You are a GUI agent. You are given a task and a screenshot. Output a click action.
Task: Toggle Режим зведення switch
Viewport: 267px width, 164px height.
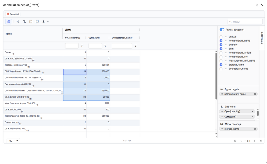pos(222,30)
